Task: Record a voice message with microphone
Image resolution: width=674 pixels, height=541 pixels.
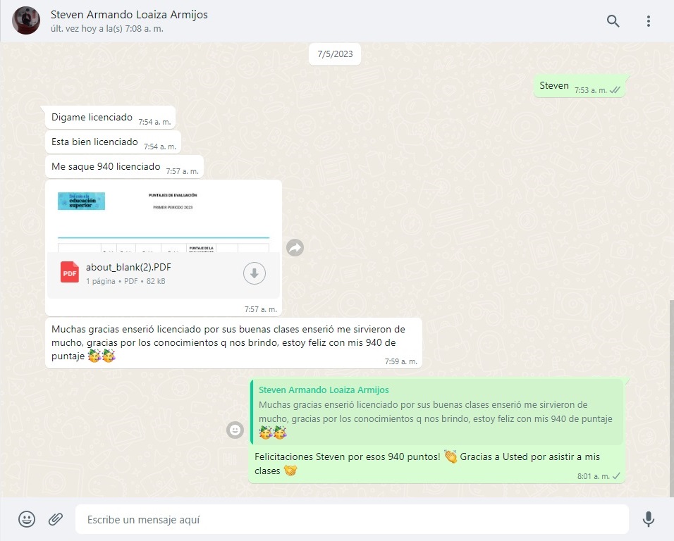Action: pyautogui.click(x=648, y=519)
